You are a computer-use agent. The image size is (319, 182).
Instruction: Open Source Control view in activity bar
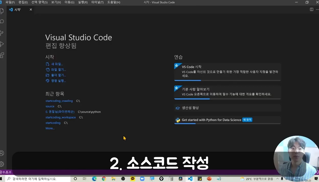click(x=2, y=33)
